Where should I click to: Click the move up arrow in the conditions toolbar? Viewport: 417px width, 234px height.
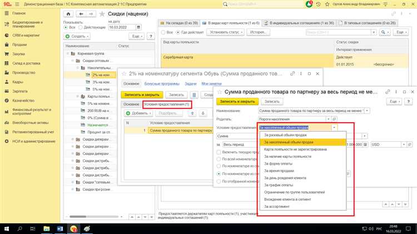[x=193, y=113]
